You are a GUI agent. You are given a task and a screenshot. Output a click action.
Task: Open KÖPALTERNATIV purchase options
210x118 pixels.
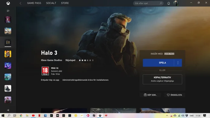162,79
